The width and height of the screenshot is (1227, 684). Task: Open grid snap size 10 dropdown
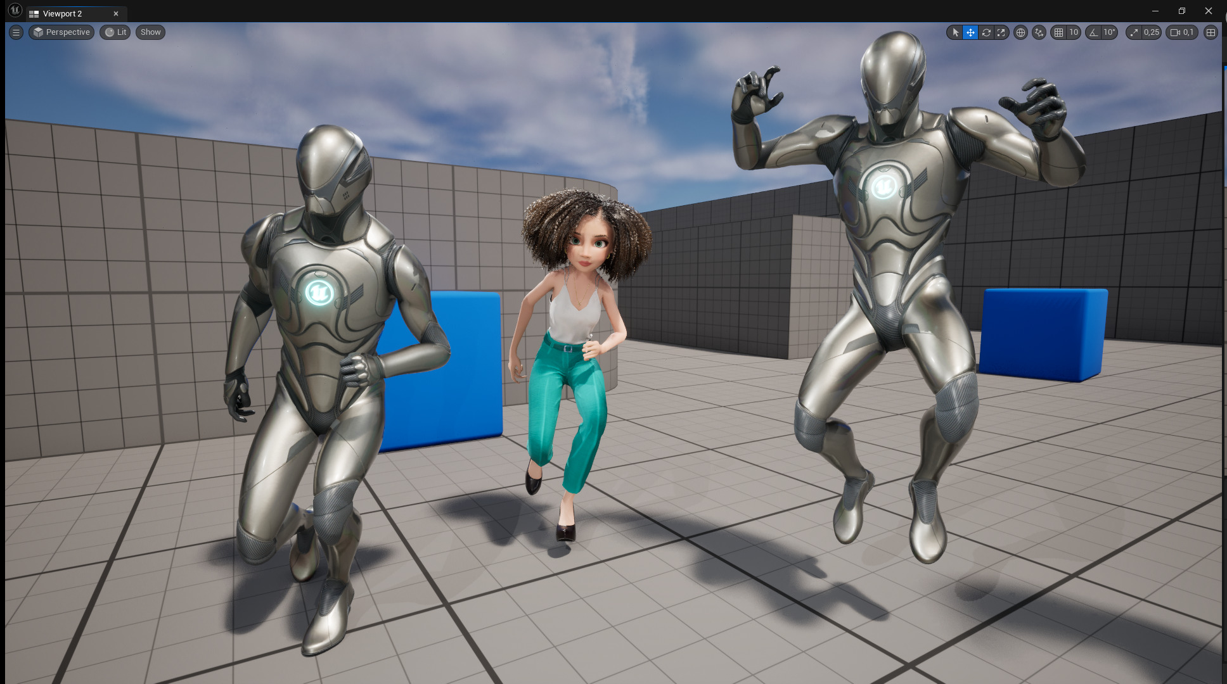pyautogui.click(x=1074, y=32)
